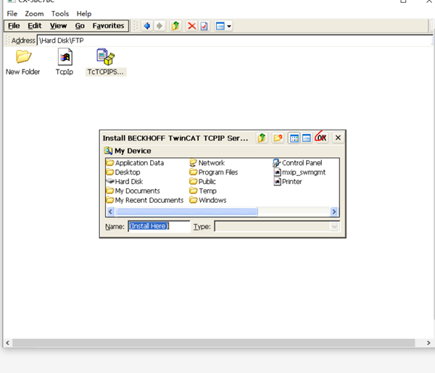Click the Views toolbar icon
Viewport: 435px width, 373px height.
pyautogui.click(x=220, y=26)
